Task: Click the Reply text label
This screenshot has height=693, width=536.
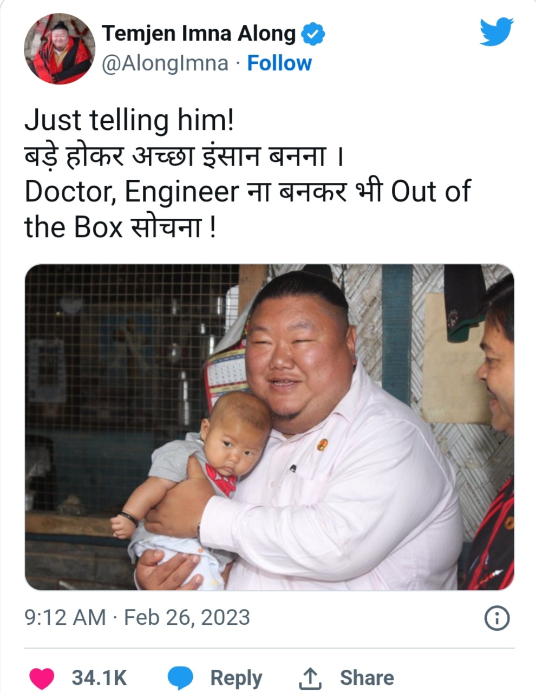Action: pos(236,678)
